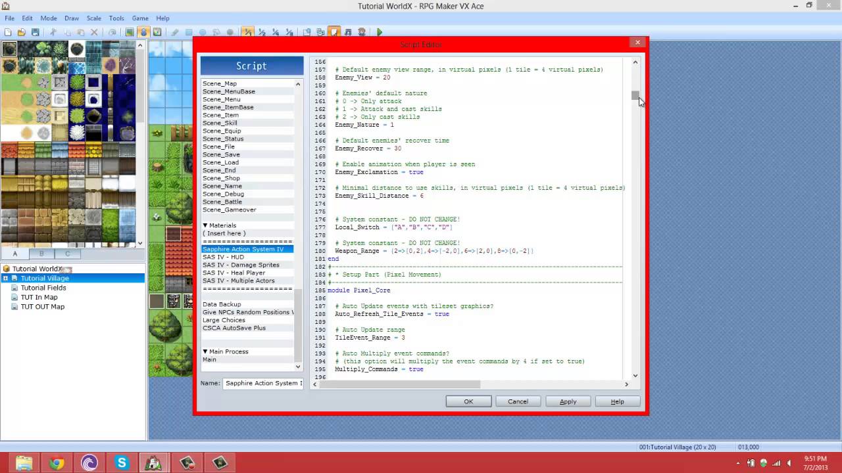Open the Tools menu

pyautogui.click(x=116, y=18)
